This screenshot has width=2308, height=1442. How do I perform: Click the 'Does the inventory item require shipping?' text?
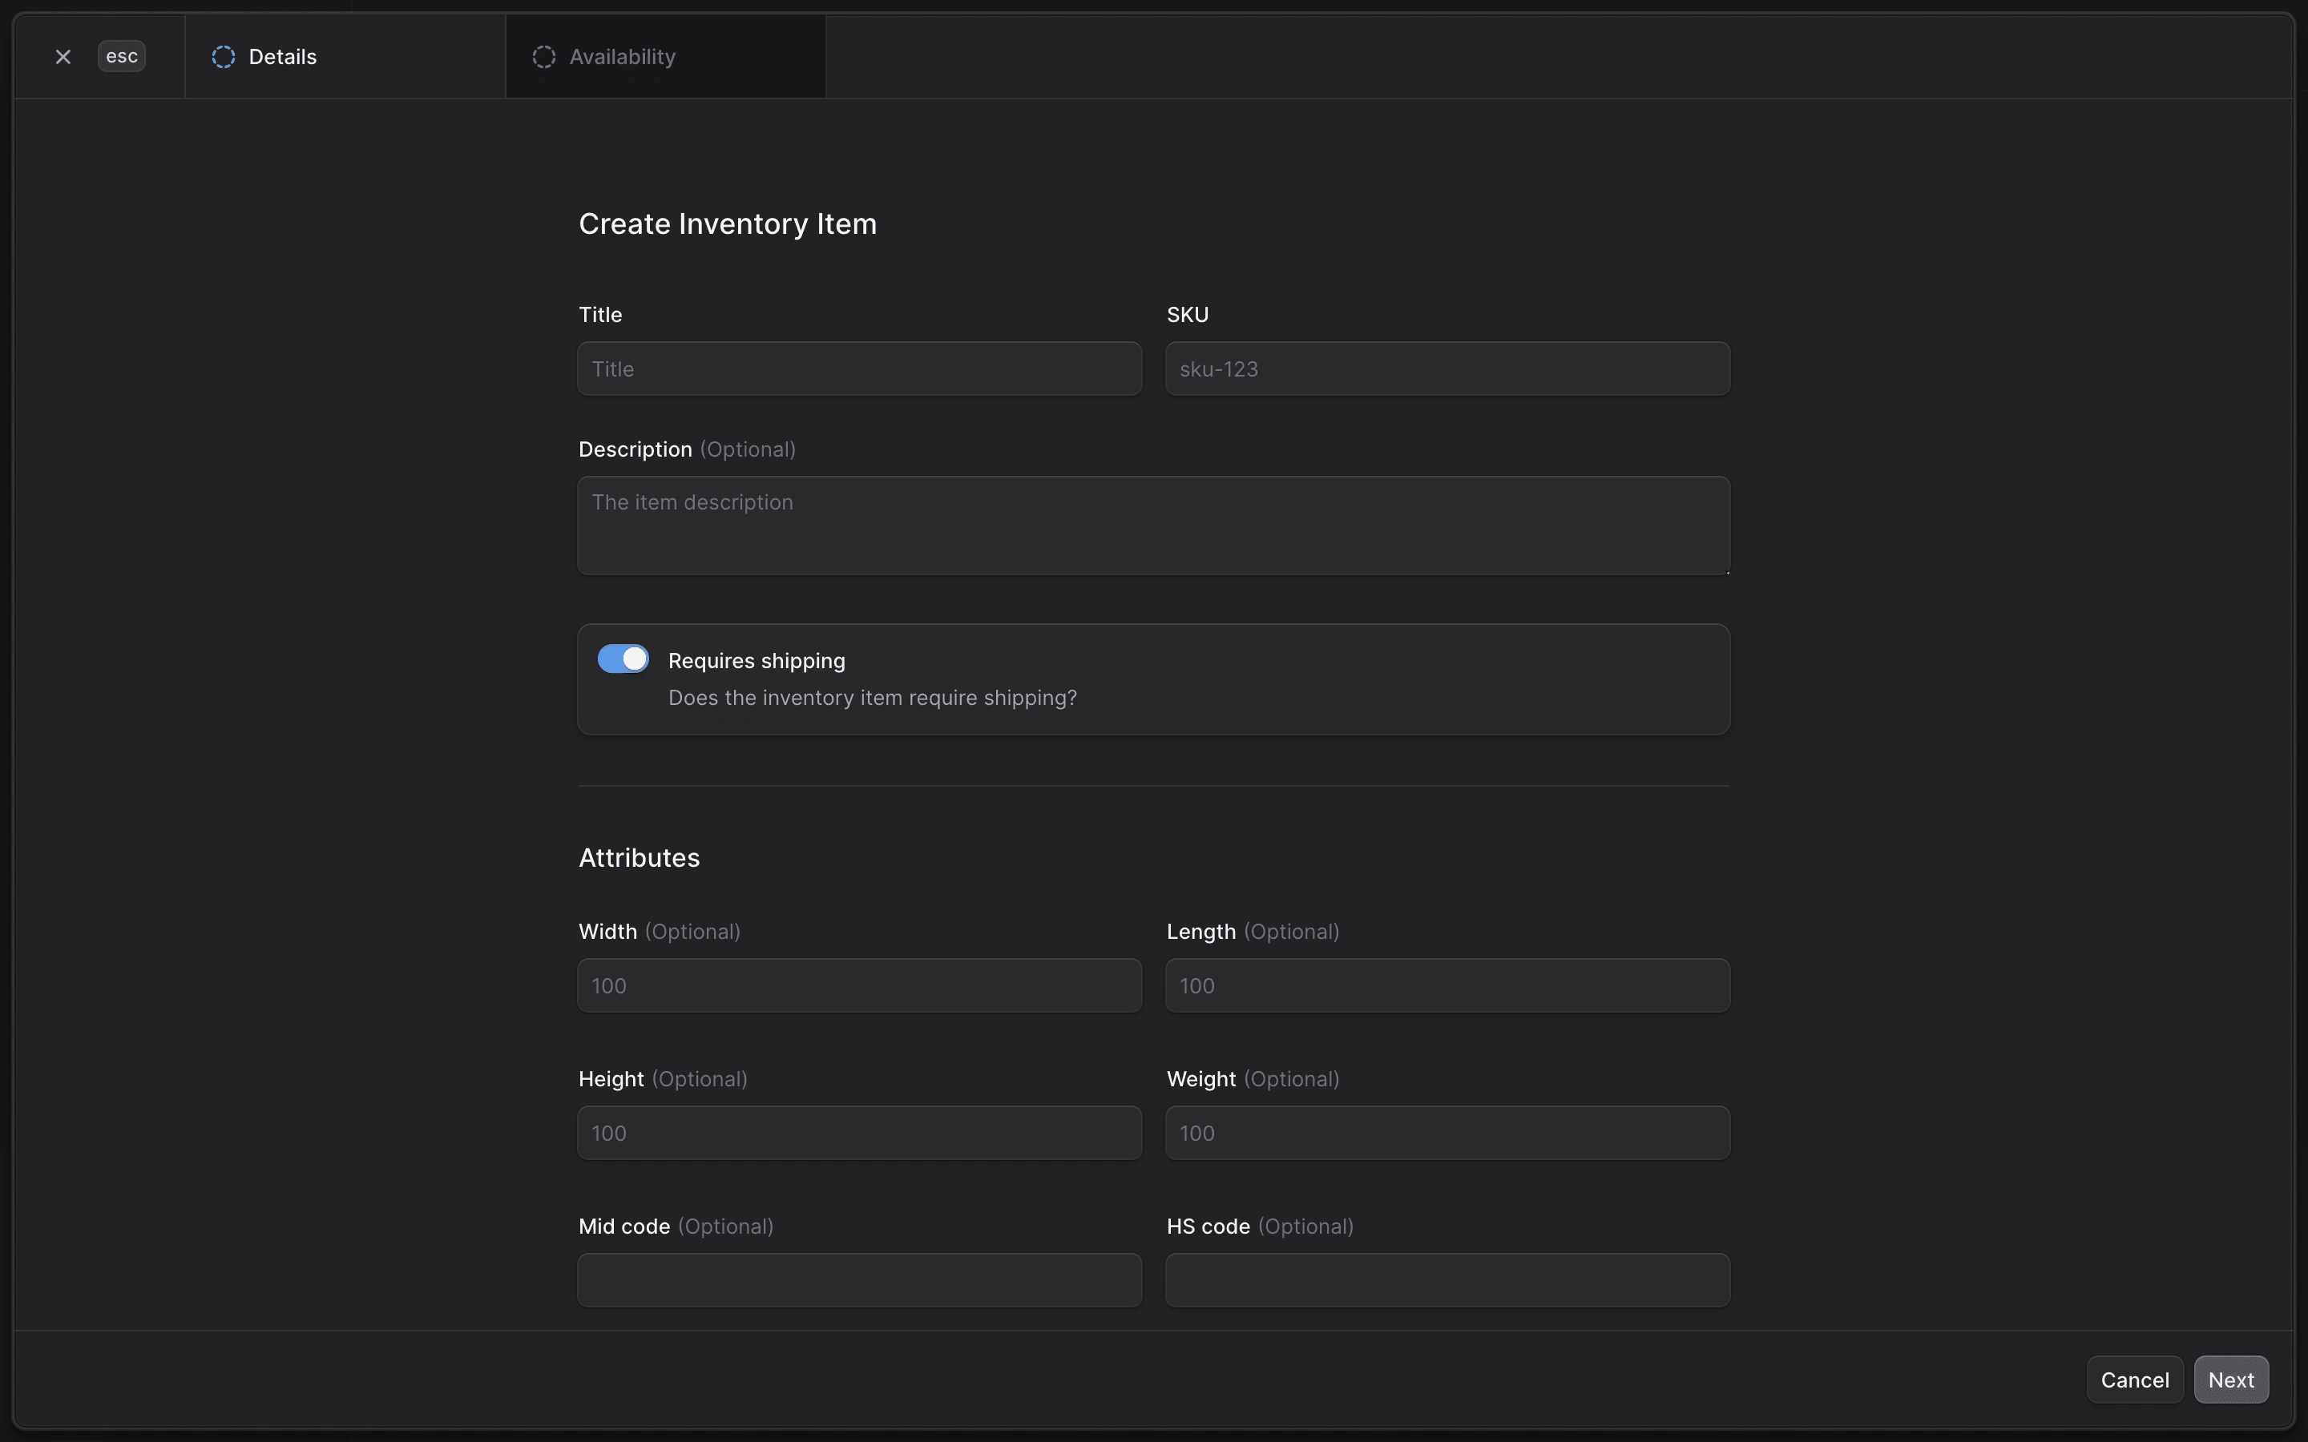[873, 698]
